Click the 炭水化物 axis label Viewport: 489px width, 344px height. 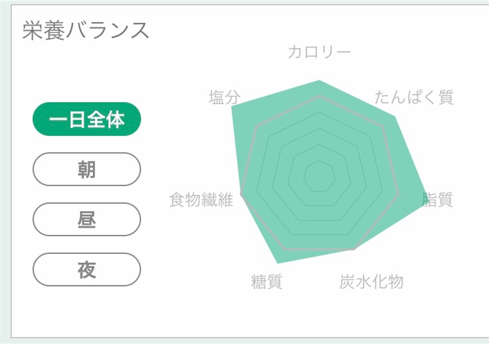[x=371, y=282]
